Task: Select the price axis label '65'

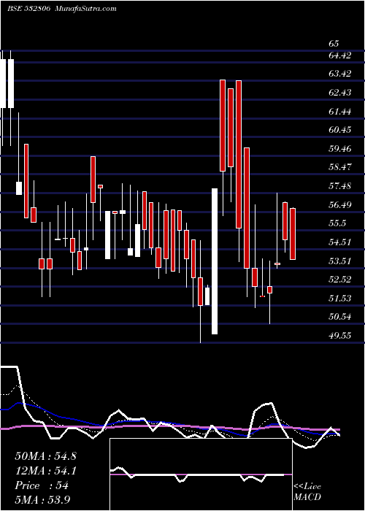Action: coord(334,44)
